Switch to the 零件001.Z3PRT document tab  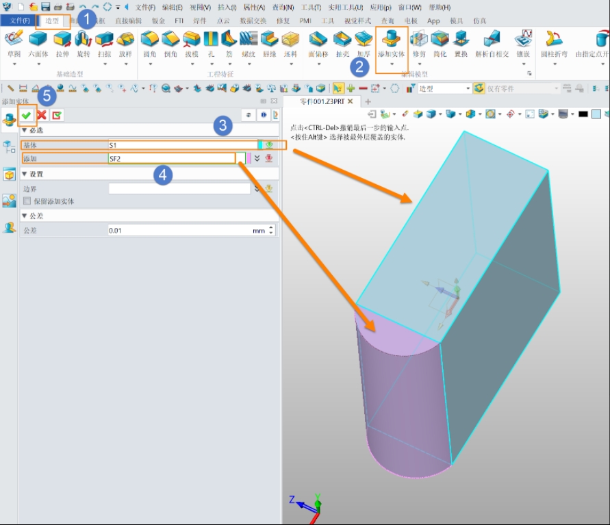tap(322, 101)
